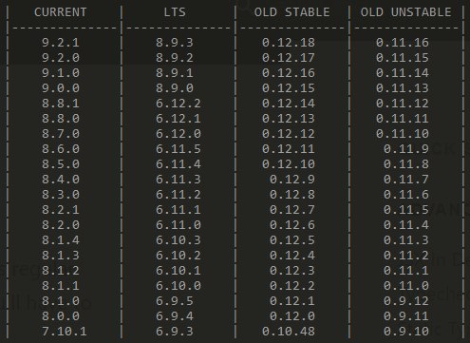Select version 8.0.0 in the CURRENT column

click(x=61, y=316)
